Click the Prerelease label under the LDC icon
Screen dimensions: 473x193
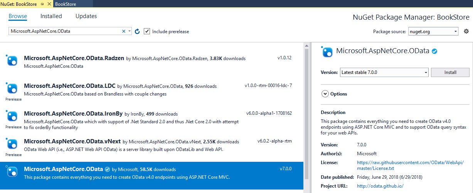(13, 99)
